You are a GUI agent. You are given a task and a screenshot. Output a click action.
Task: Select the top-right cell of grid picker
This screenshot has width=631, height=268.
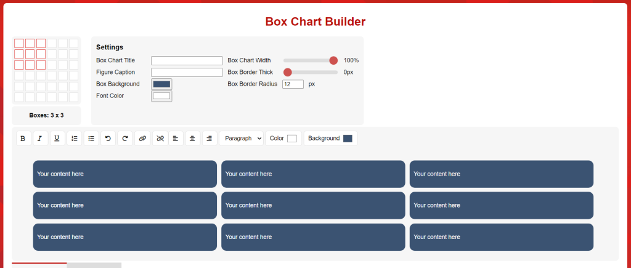74,43
